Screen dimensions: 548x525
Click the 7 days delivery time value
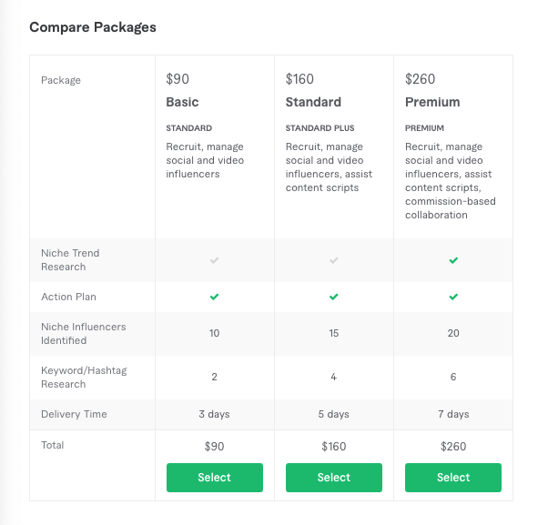[453, 414]
